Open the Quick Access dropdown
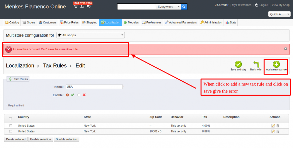 pyautogui.click(x=279, y=14)
